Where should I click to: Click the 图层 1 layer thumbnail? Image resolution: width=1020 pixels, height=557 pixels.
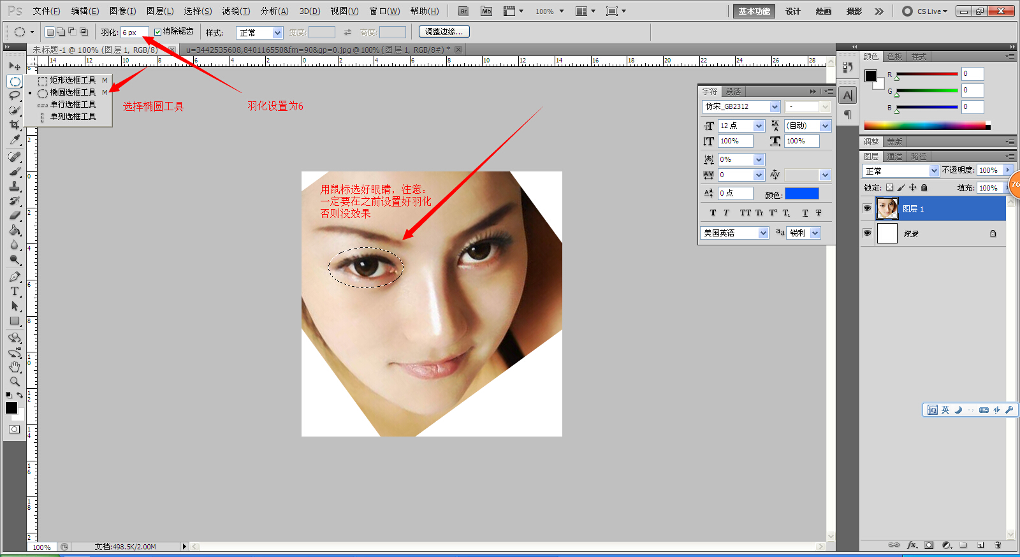(887, 208)
